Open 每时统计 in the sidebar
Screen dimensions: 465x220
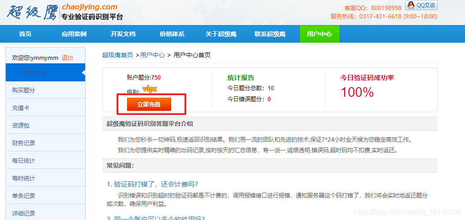point(45,178)
